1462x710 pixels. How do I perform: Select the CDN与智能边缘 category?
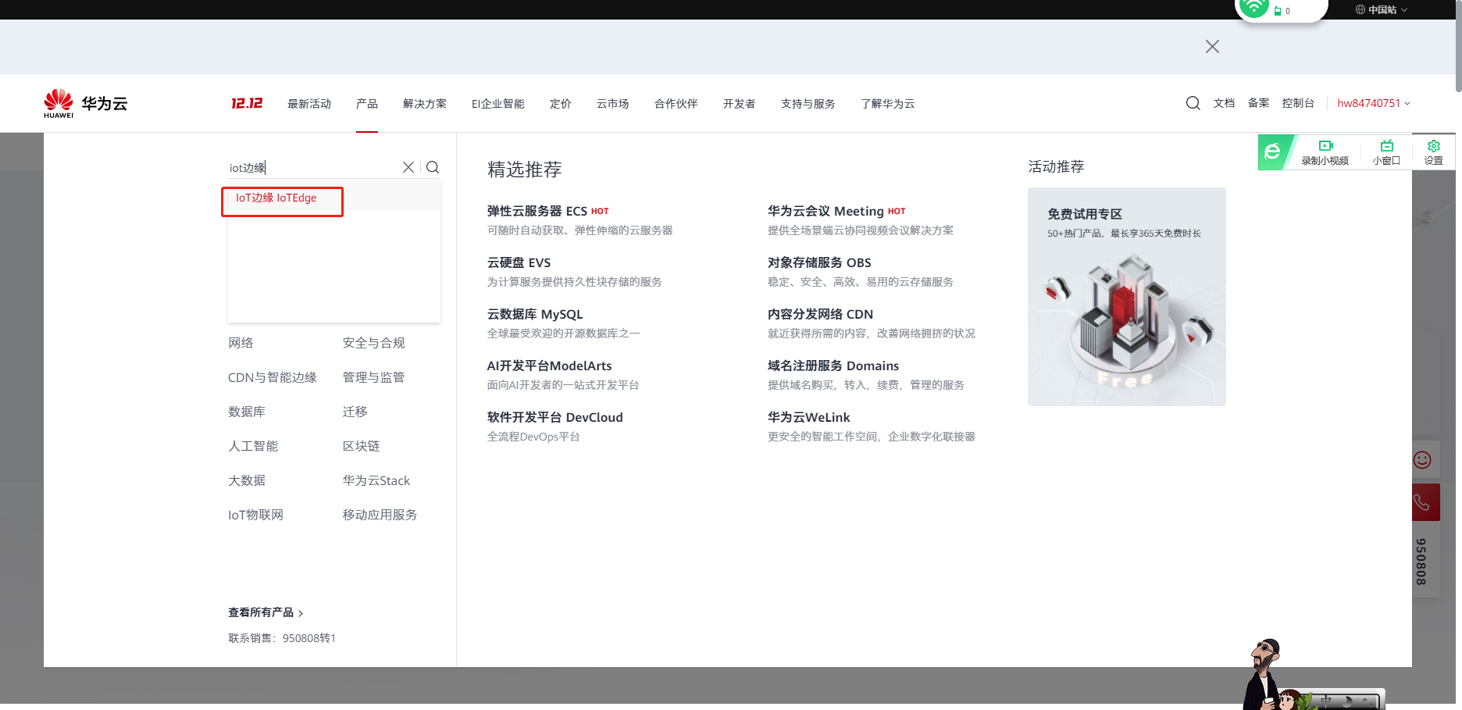click(x=273, y=377)
